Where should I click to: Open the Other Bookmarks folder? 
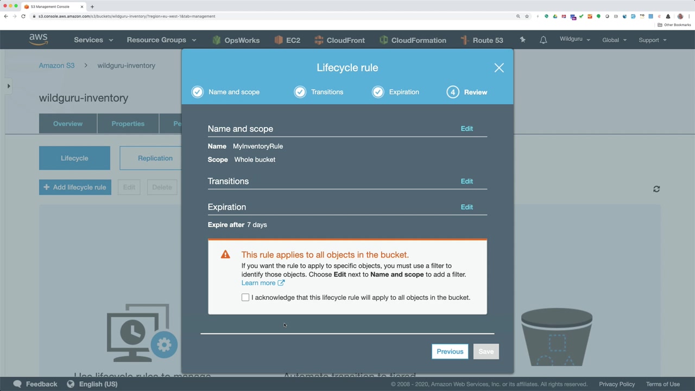674,25
